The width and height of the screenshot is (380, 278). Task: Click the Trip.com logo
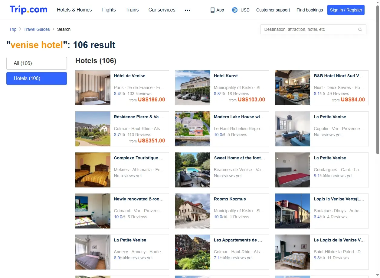(28, 10)
